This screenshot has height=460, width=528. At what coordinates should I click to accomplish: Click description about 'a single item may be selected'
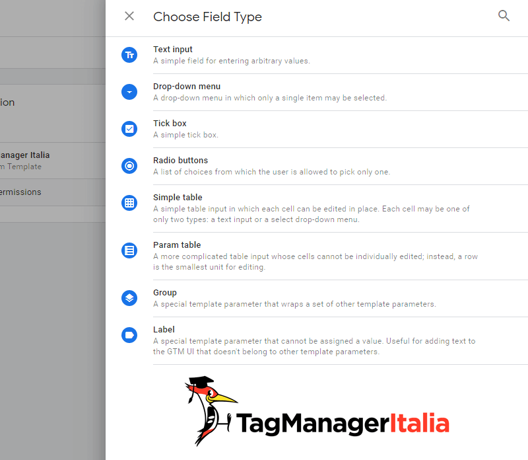tap(270, 98)
